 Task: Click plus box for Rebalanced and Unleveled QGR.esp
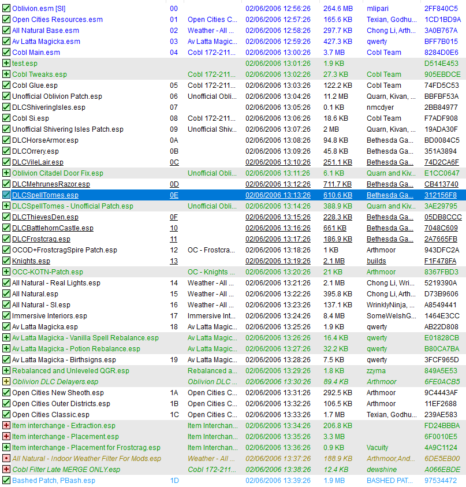pos(6,370)
